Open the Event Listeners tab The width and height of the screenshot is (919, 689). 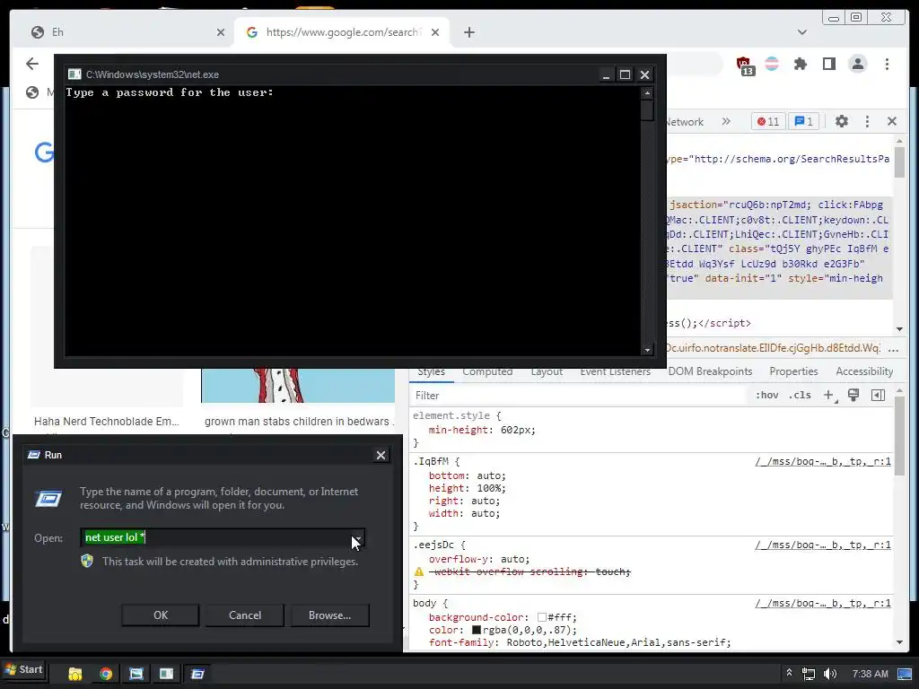tap(615, 372)
